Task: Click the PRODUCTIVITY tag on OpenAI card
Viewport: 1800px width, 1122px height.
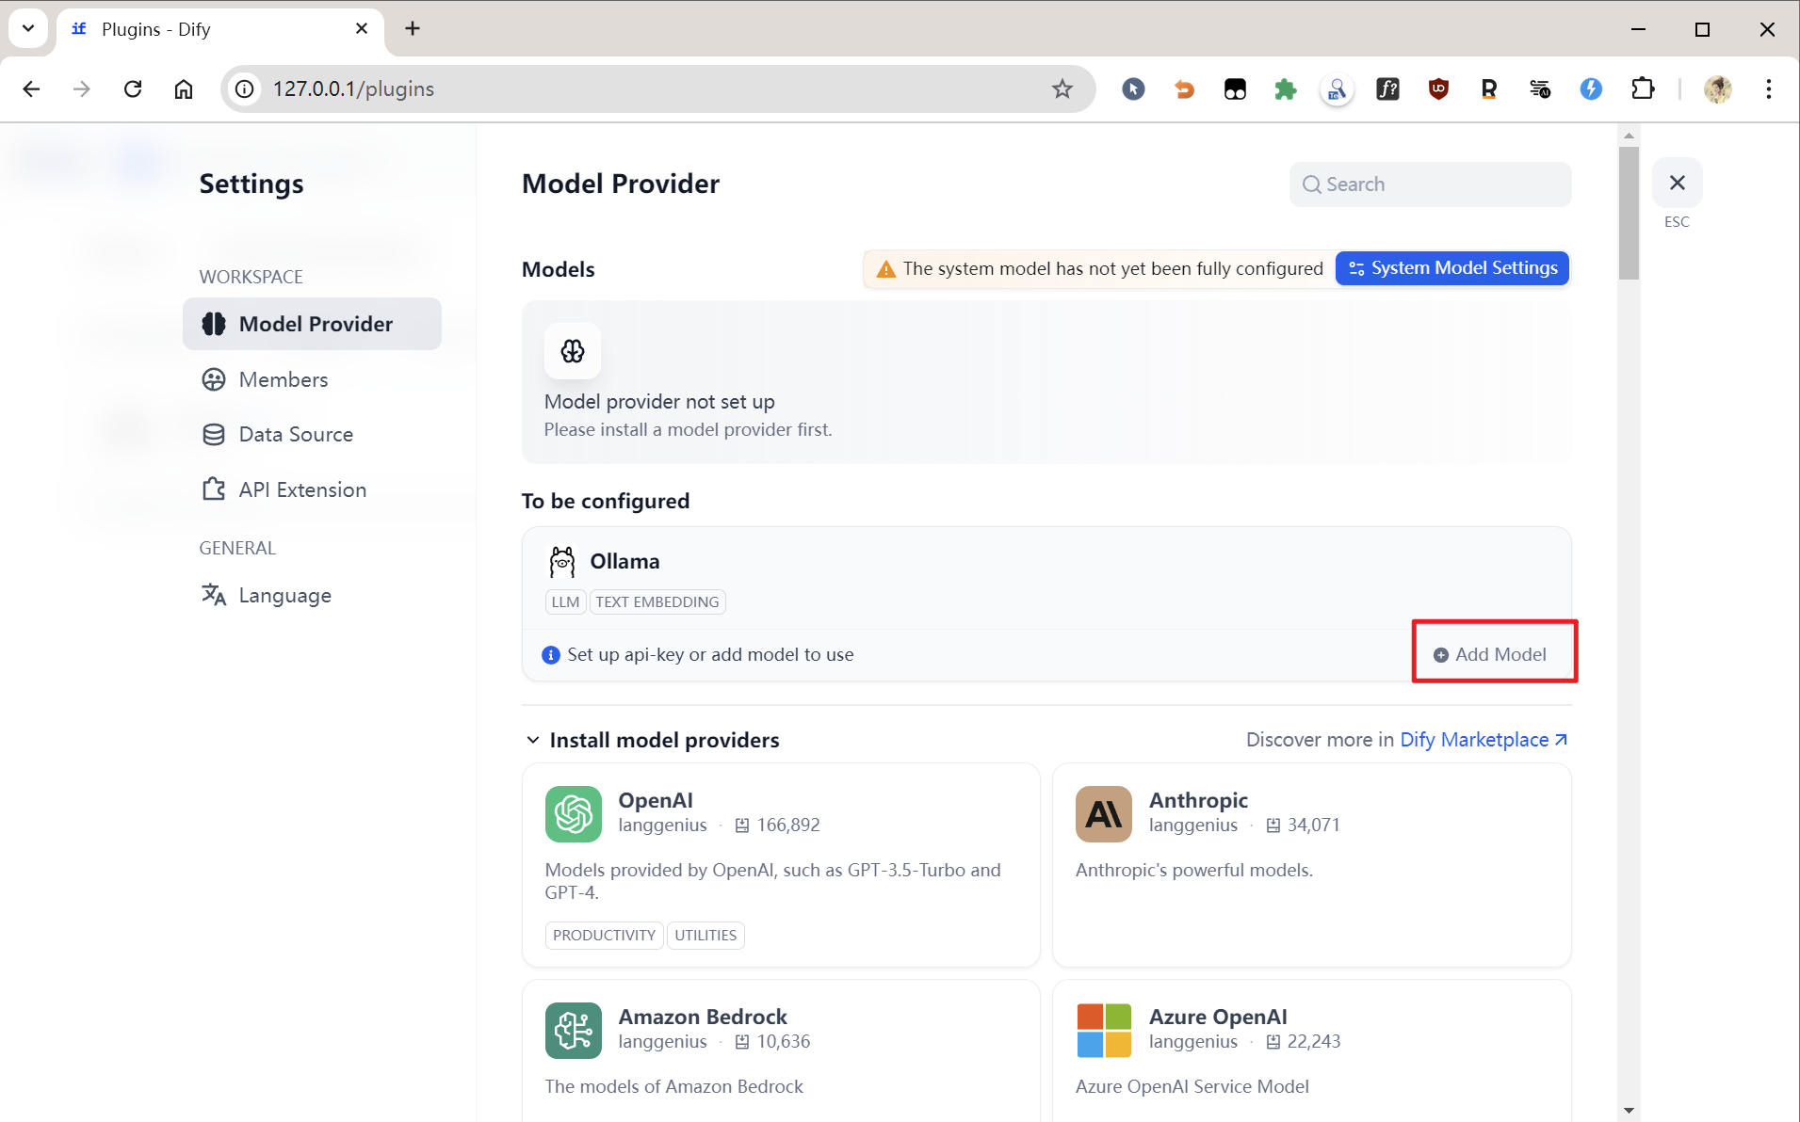Action: click(604, 935)
